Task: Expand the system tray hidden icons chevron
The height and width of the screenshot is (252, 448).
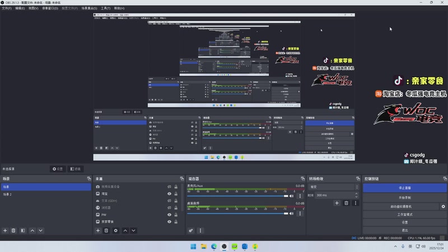Action: pos(395,246)
